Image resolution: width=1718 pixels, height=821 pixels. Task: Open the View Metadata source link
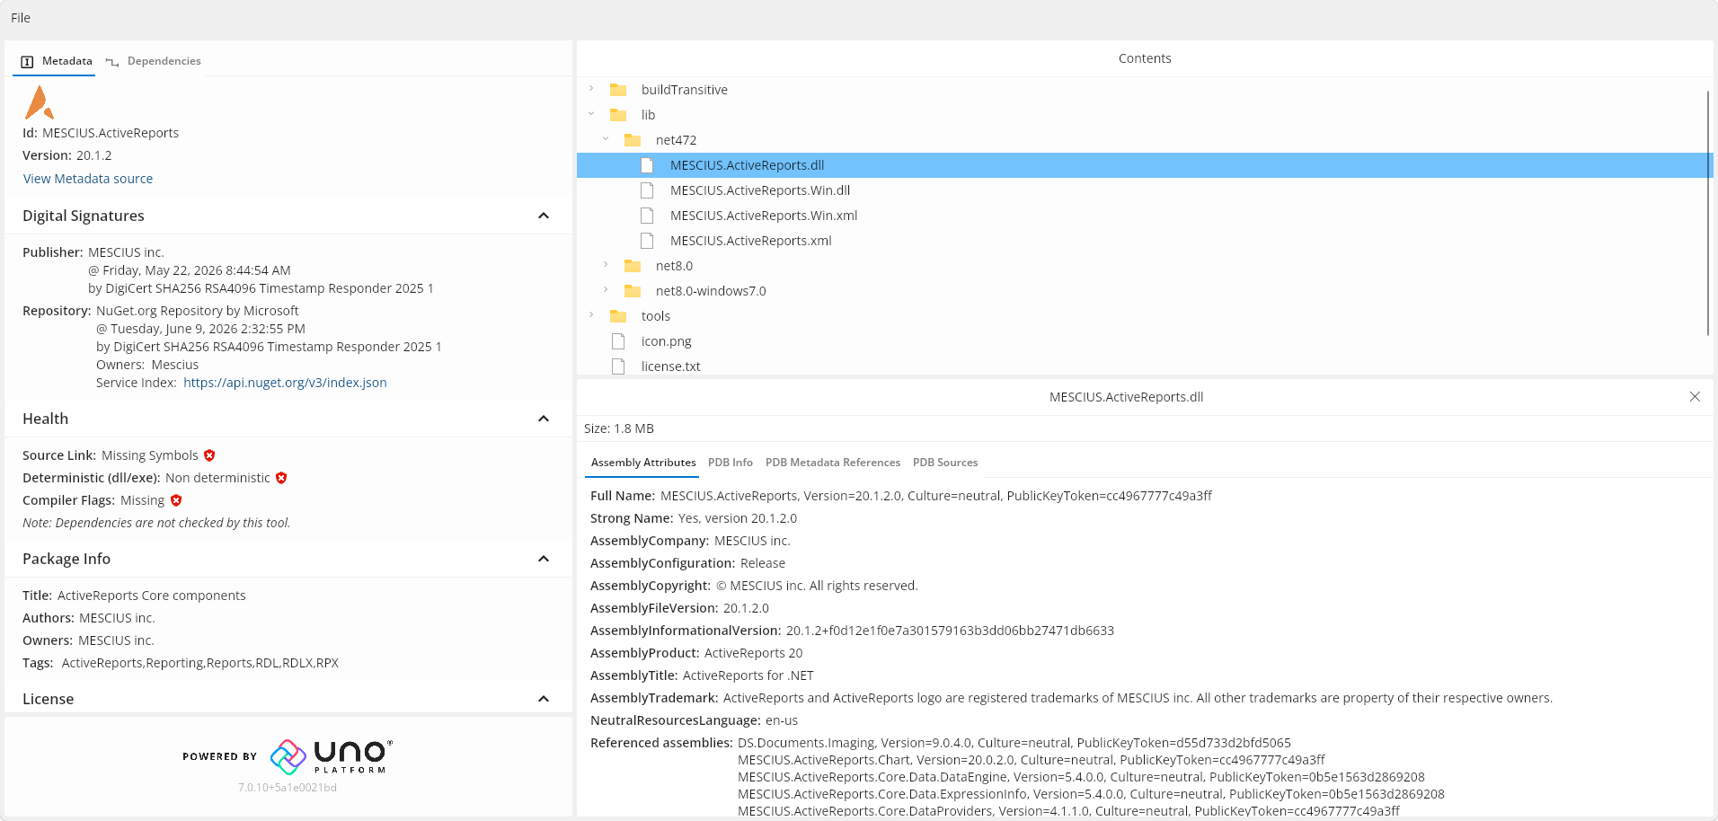pyautogui.click(x=88, y=179)
